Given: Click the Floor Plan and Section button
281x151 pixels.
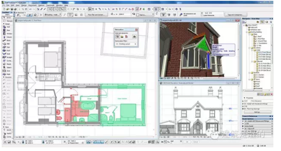Looking at the screenshot, I should click(96, 15).
